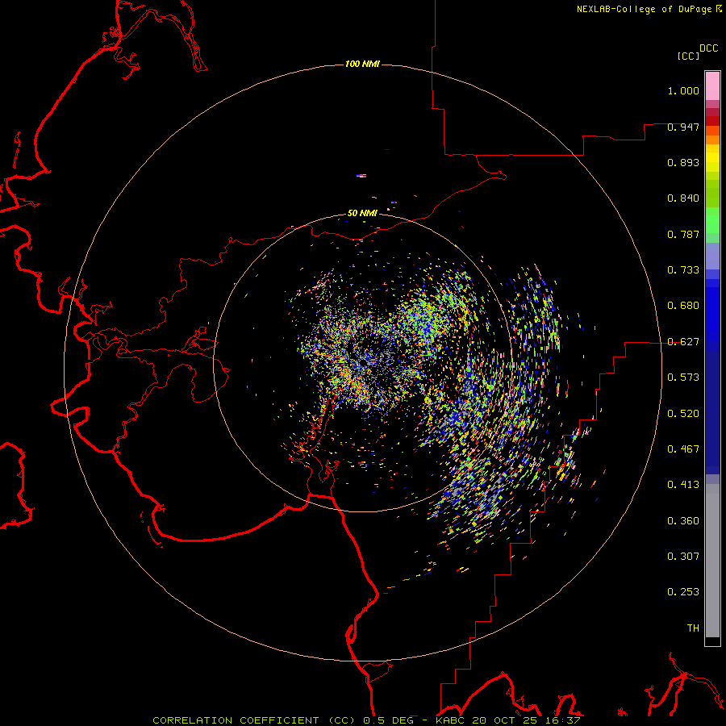This screenshot has width=726, height=726.
Task: Click the 0.893 scale value
Action: pos(683,162)
